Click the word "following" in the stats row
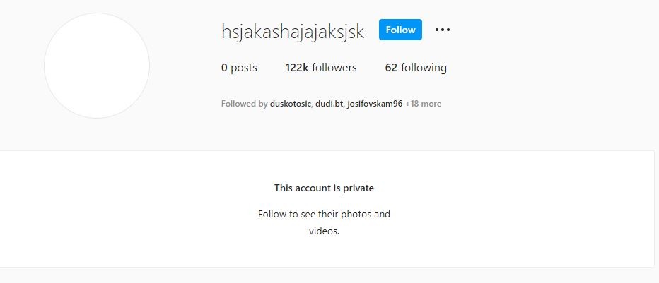The image size is (659, 283). pyautogui.click(x=424, y=68)
